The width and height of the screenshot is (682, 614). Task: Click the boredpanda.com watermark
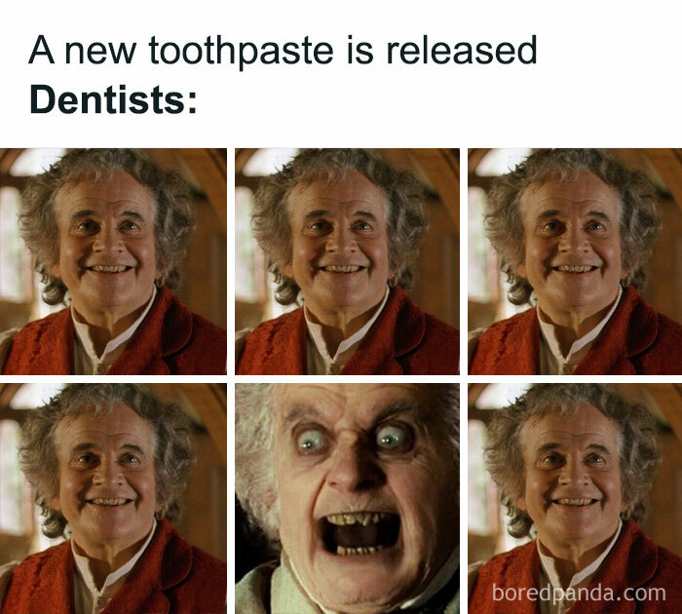(579, 593)
